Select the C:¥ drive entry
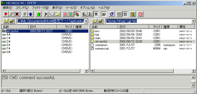 pyautogui.click(x=6, y=38)
